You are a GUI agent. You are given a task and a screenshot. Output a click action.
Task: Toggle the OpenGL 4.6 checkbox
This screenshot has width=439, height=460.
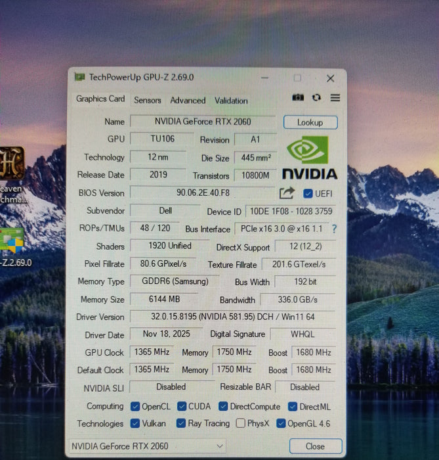pos(281,423)
